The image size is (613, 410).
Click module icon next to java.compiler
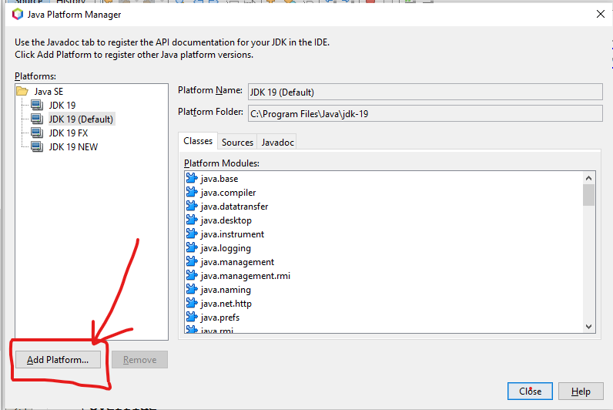(x=192, y=192)
